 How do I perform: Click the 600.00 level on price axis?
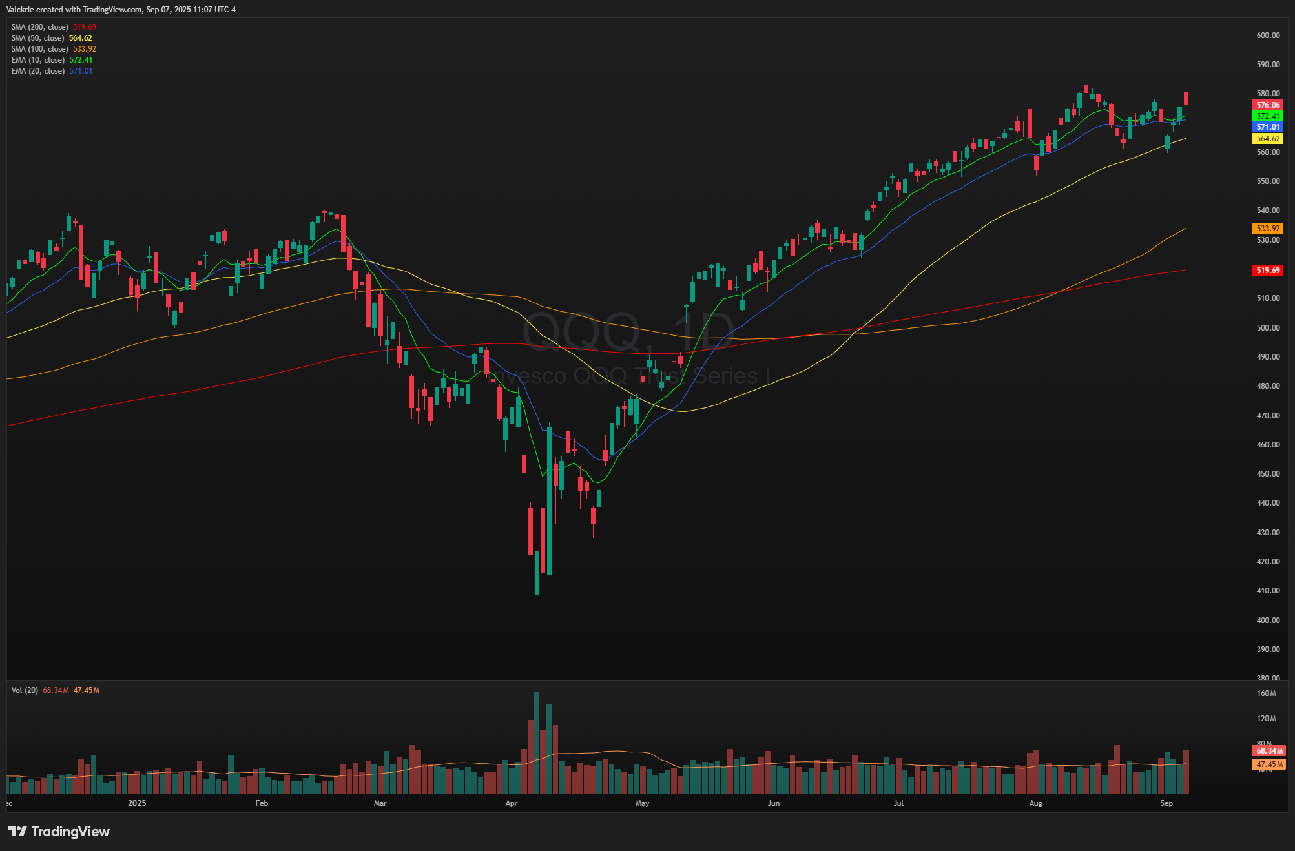(x=1267, y=36)
